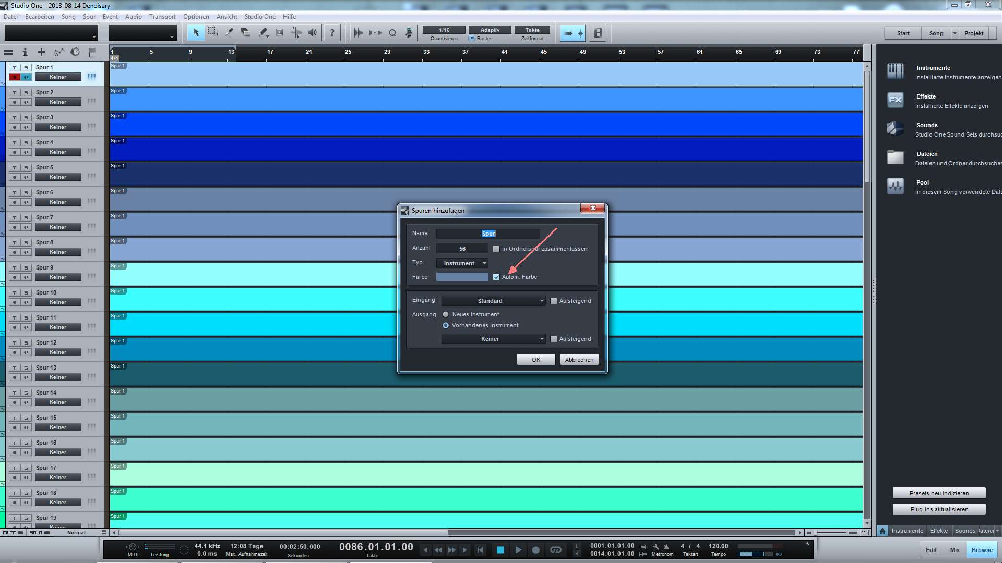
Task: Toggle the Loop button in transport
Action: point(556,549)
